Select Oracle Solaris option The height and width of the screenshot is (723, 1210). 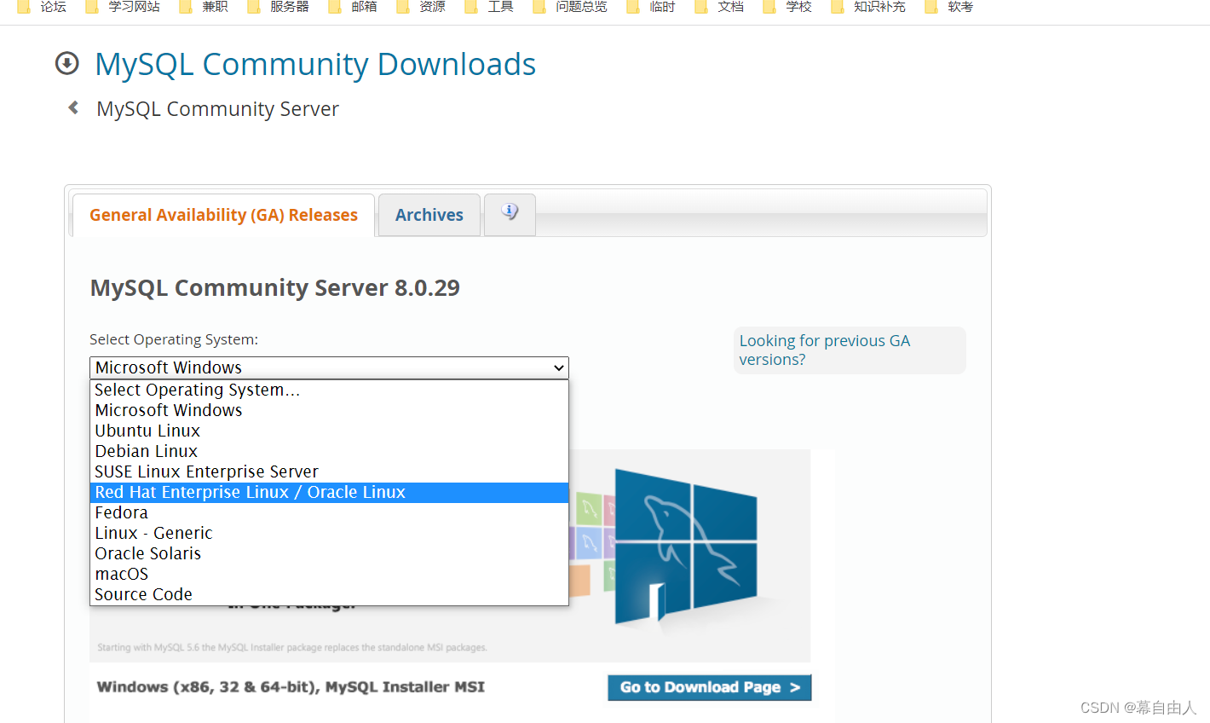point(329,553)
